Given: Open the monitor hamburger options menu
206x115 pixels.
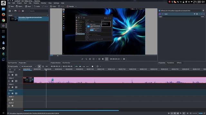Looking at the screenshot, I should click(124, 59).
